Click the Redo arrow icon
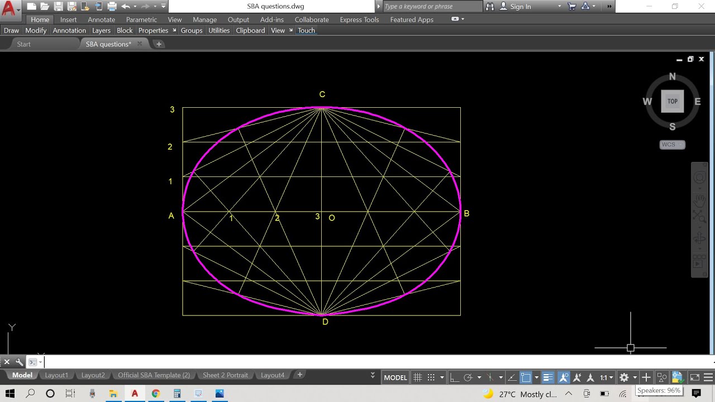This screenshot has width=715, height=402. [x=145, y=7]
